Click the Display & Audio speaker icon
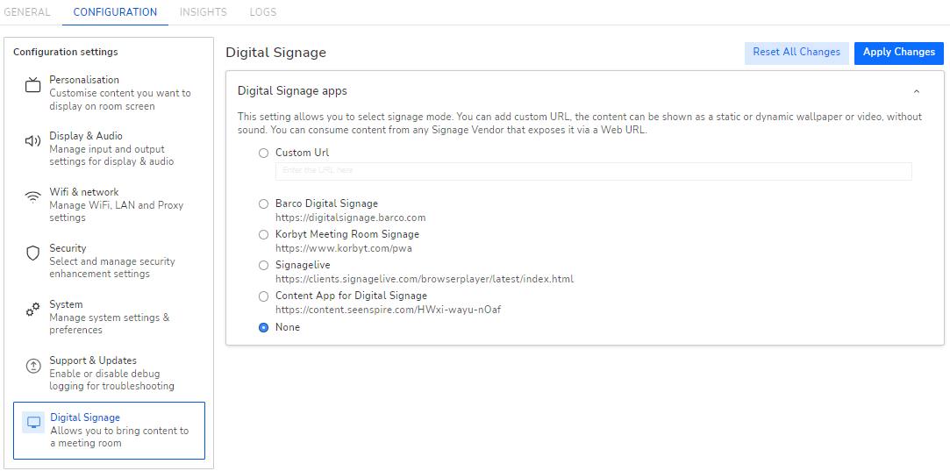This screenshot has height=471, width=950. click(x=32, y=141)
